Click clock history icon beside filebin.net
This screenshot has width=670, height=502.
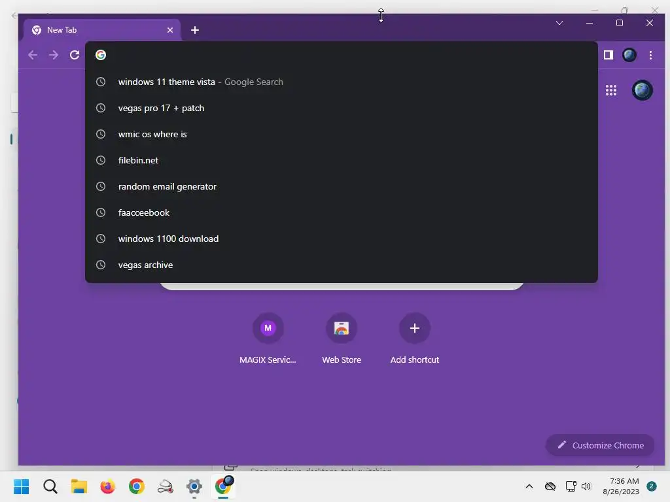pyautogui.click(x=101, y=160)
